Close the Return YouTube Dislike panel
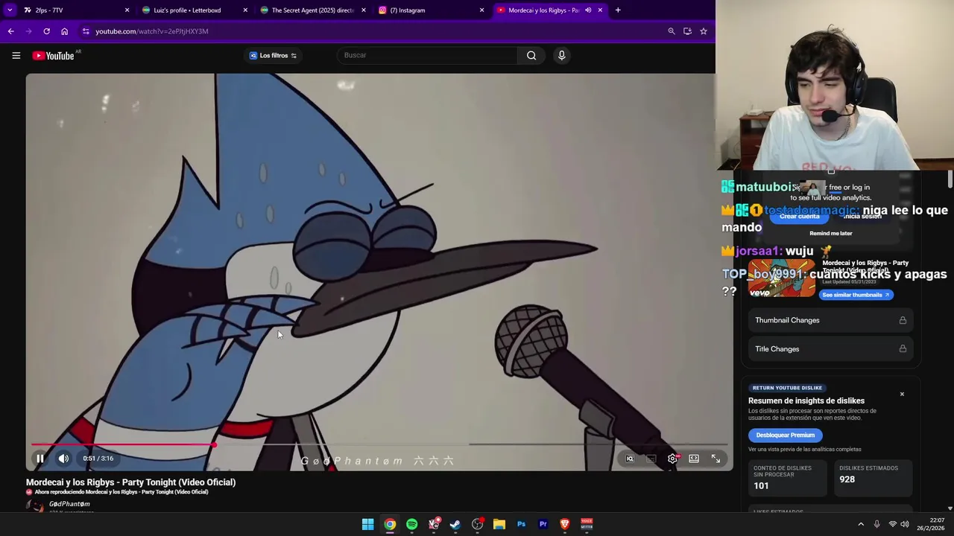 point(902,394)
